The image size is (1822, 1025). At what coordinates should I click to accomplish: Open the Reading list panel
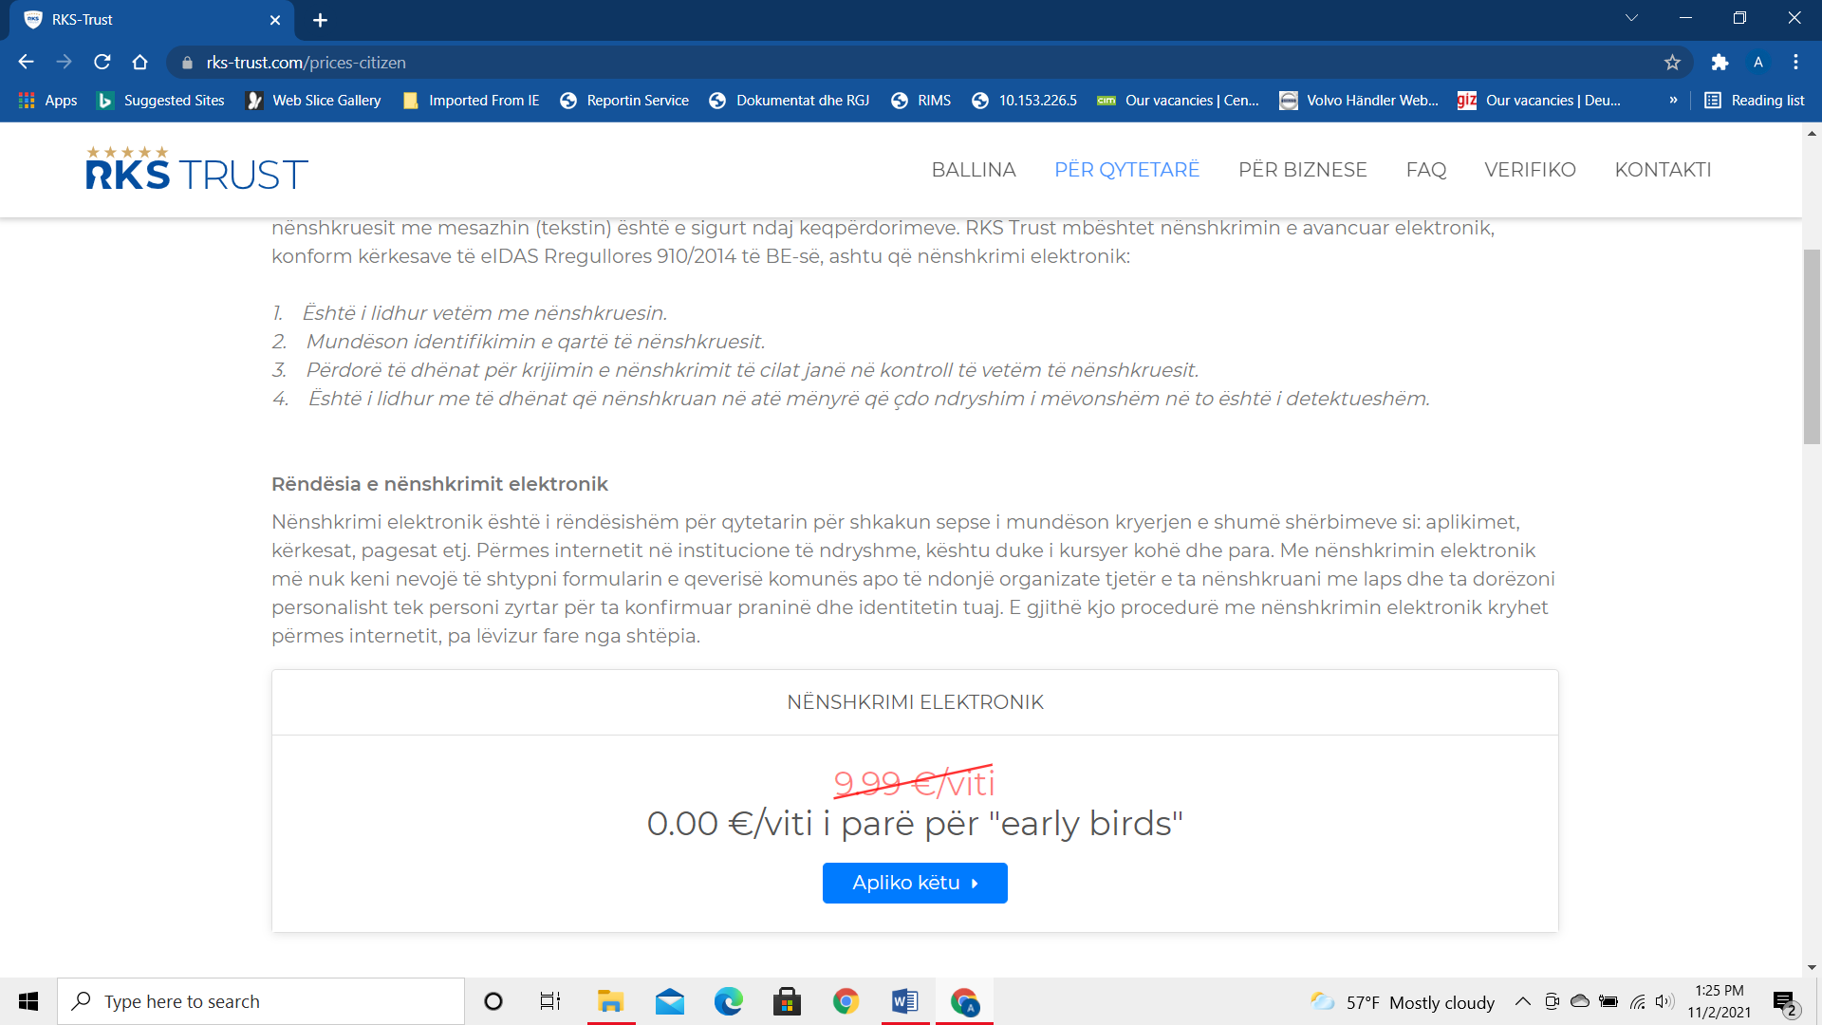(x=1755, y=100)
